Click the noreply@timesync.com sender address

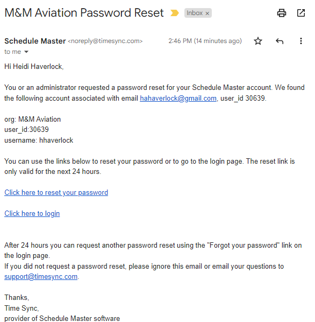pos(105,41)
